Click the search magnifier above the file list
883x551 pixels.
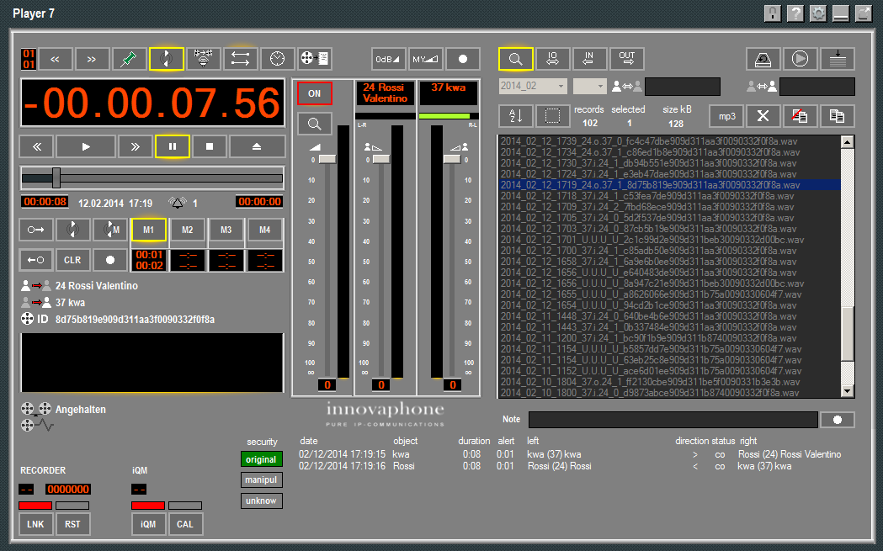[515, 59]
